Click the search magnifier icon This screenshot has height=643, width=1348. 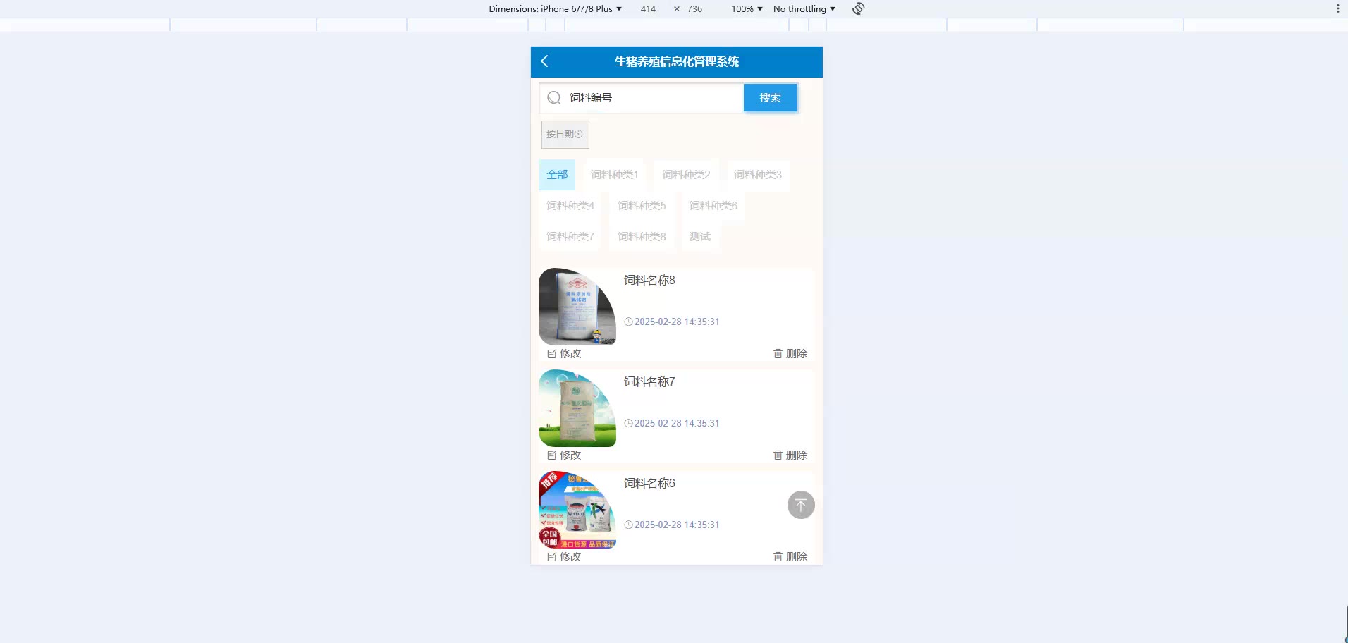tap(554, 98)
